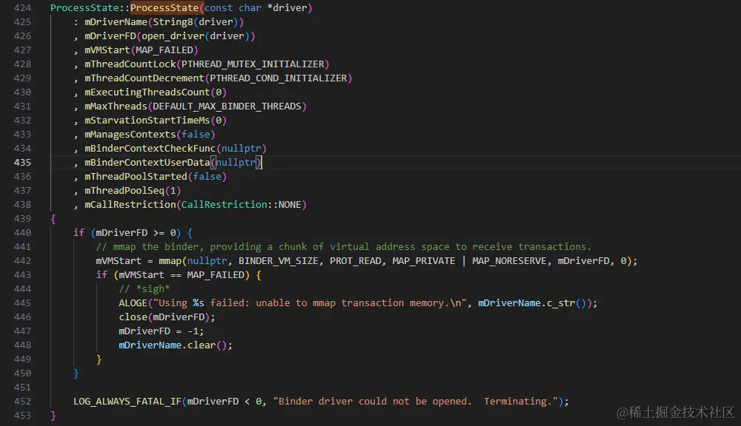Click LOG_ALWAYS_FATAL_IF on line 452
The image size is (741, 426).
coord(127,402)
